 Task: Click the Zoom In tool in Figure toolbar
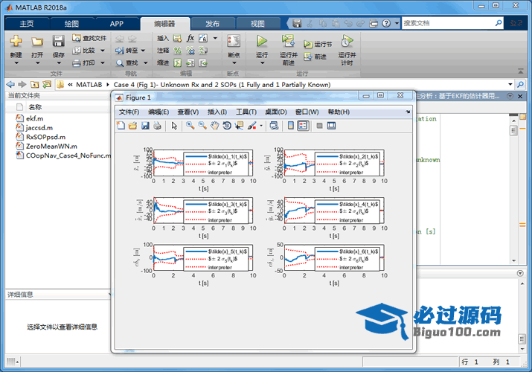(x=190, y=126)
